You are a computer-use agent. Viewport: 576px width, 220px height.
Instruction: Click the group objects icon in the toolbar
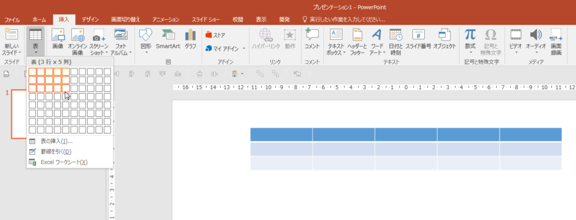(x=260, y=74)
